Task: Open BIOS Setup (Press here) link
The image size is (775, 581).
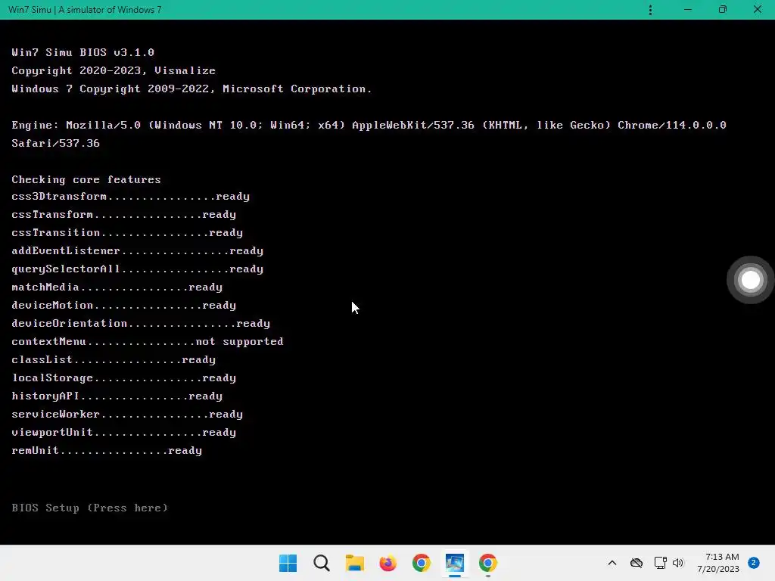Action: [89, 508]
